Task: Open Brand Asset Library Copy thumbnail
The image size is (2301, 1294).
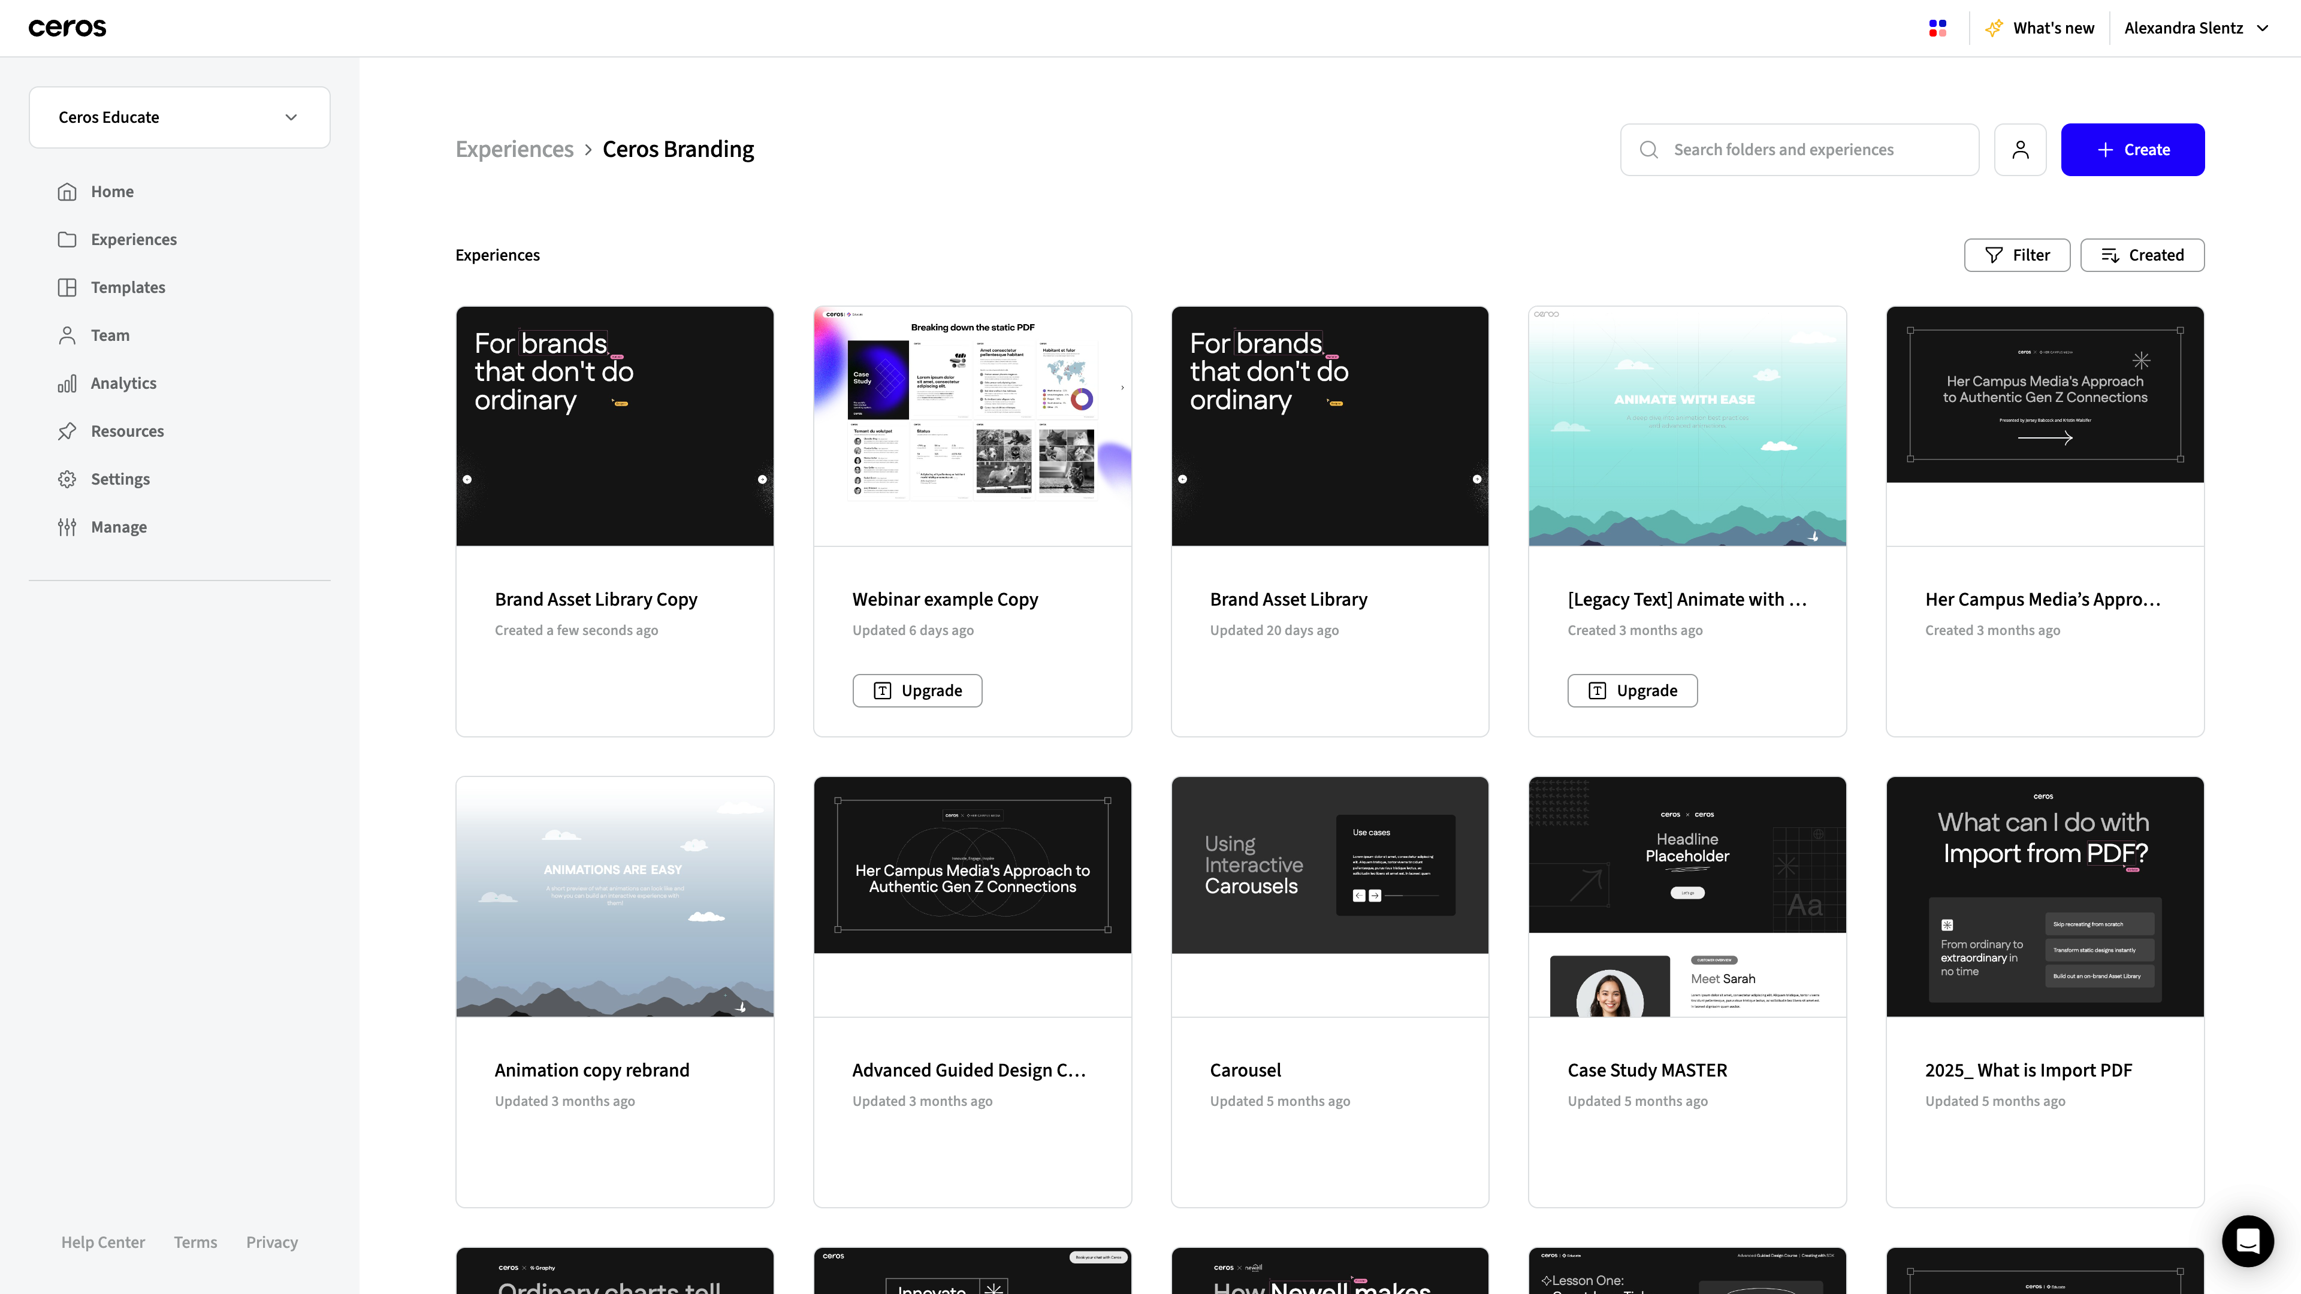Action: tap(615, 426)
